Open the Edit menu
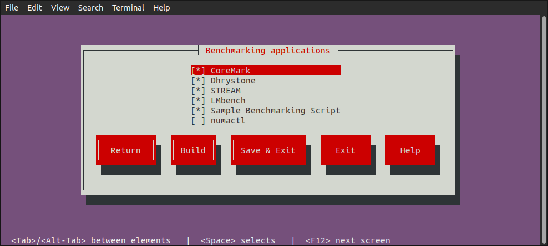Screen dimensions: 548x246 tap(34, 8)
